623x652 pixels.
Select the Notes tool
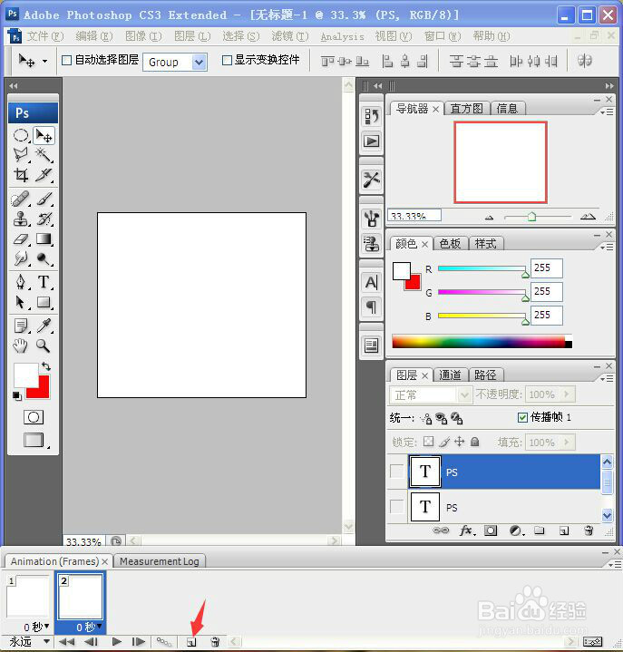coord(21,326)
